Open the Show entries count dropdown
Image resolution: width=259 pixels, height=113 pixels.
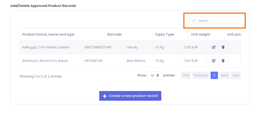pyautogui.click(x=155, y=75)
